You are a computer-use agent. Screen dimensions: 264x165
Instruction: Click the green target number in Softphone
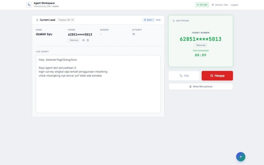pyautogui.click(x=200, y=39)
